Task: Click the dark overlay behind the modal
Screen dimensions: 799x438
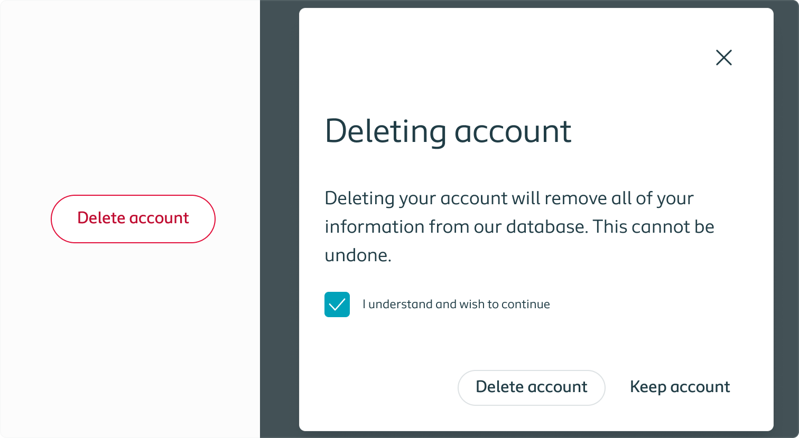Action: [278, 219]
